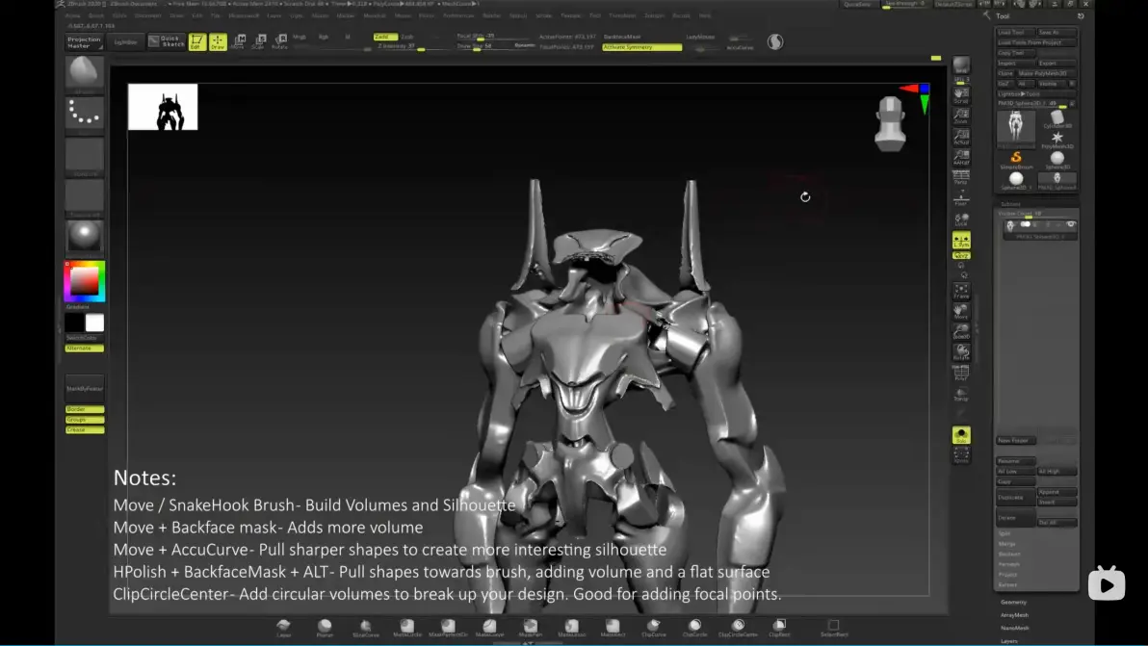Click the Frame mesh icon

pos(961,291)
